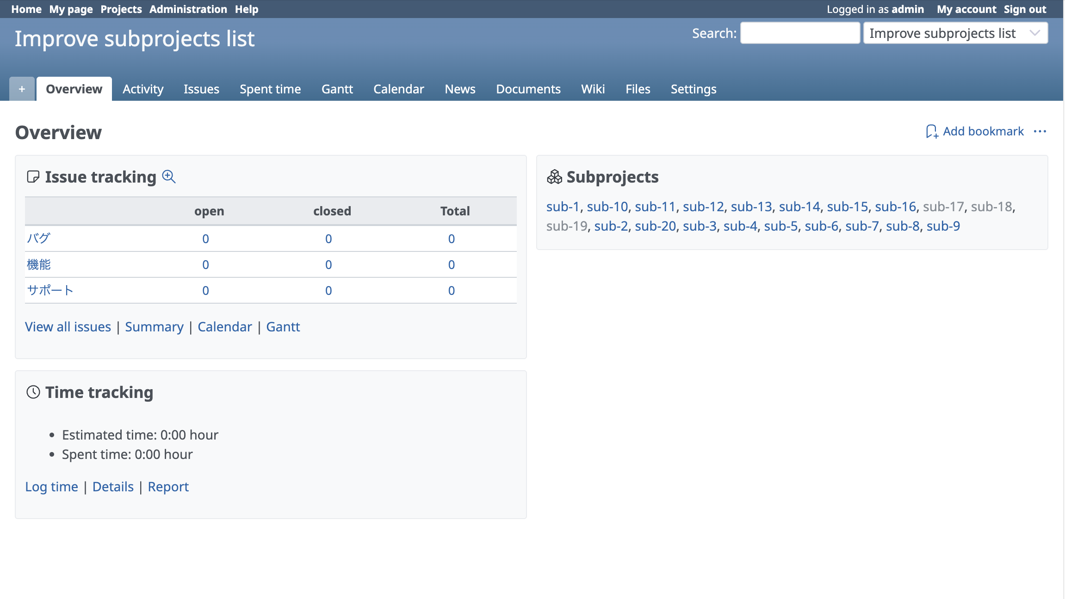
Task: Open Administration in top menu
Action: 188,9
